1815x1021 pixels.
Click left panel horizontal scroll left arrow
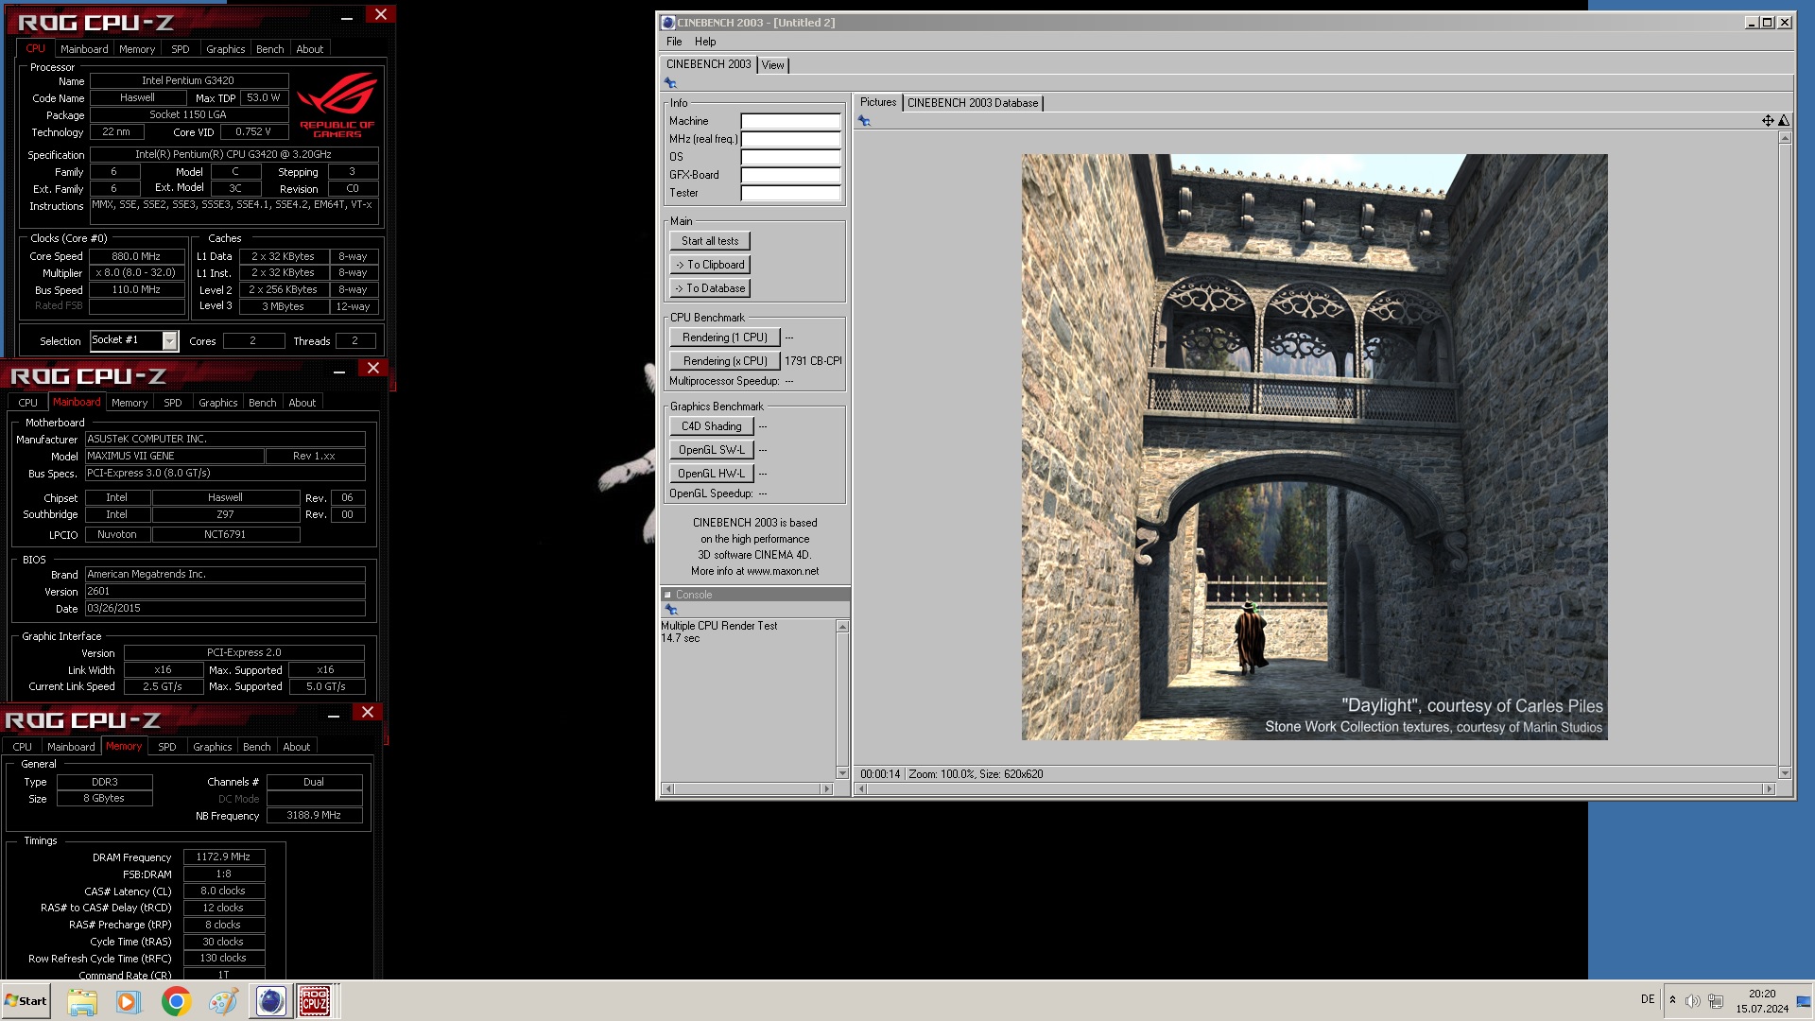[668, 788]
